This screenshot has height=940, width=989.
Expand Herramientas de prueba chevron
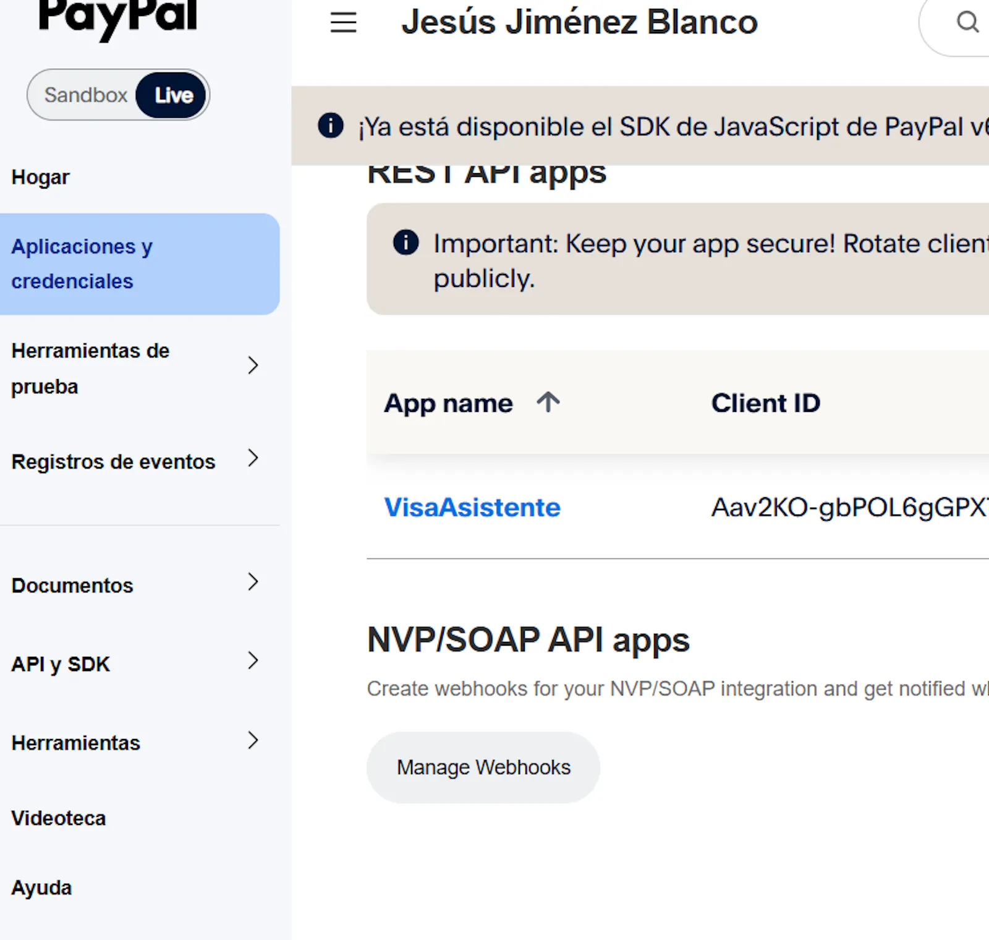point(253,365)
